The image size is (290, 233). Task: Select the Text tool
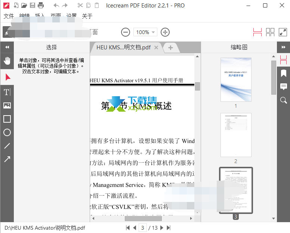click(7, 92)
